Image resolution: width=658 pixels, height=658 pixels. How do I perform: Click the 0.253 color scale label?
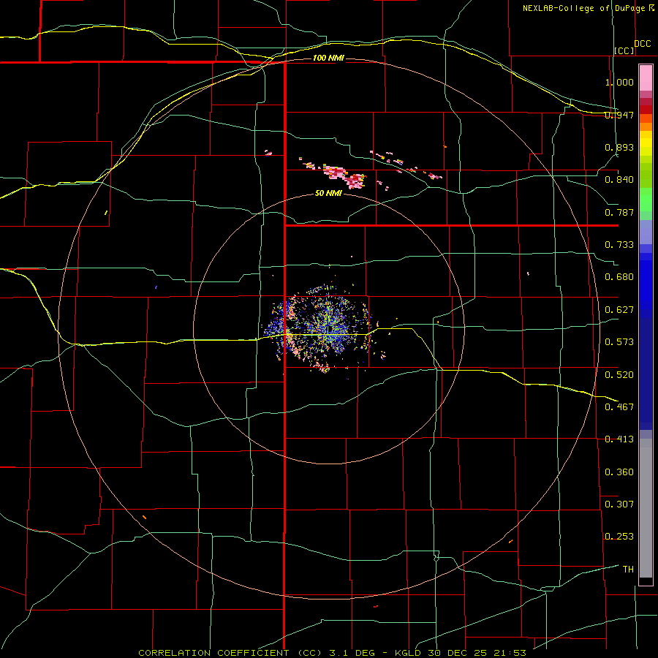tap(619, 537)
